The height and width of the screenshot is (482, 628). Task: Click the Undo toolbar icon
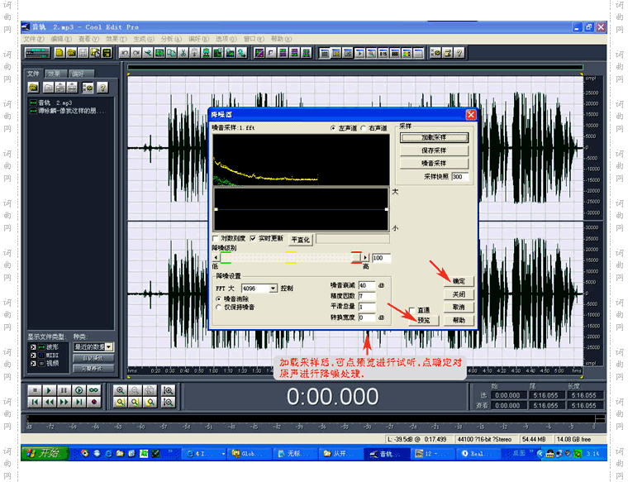[x=124, y=53]
